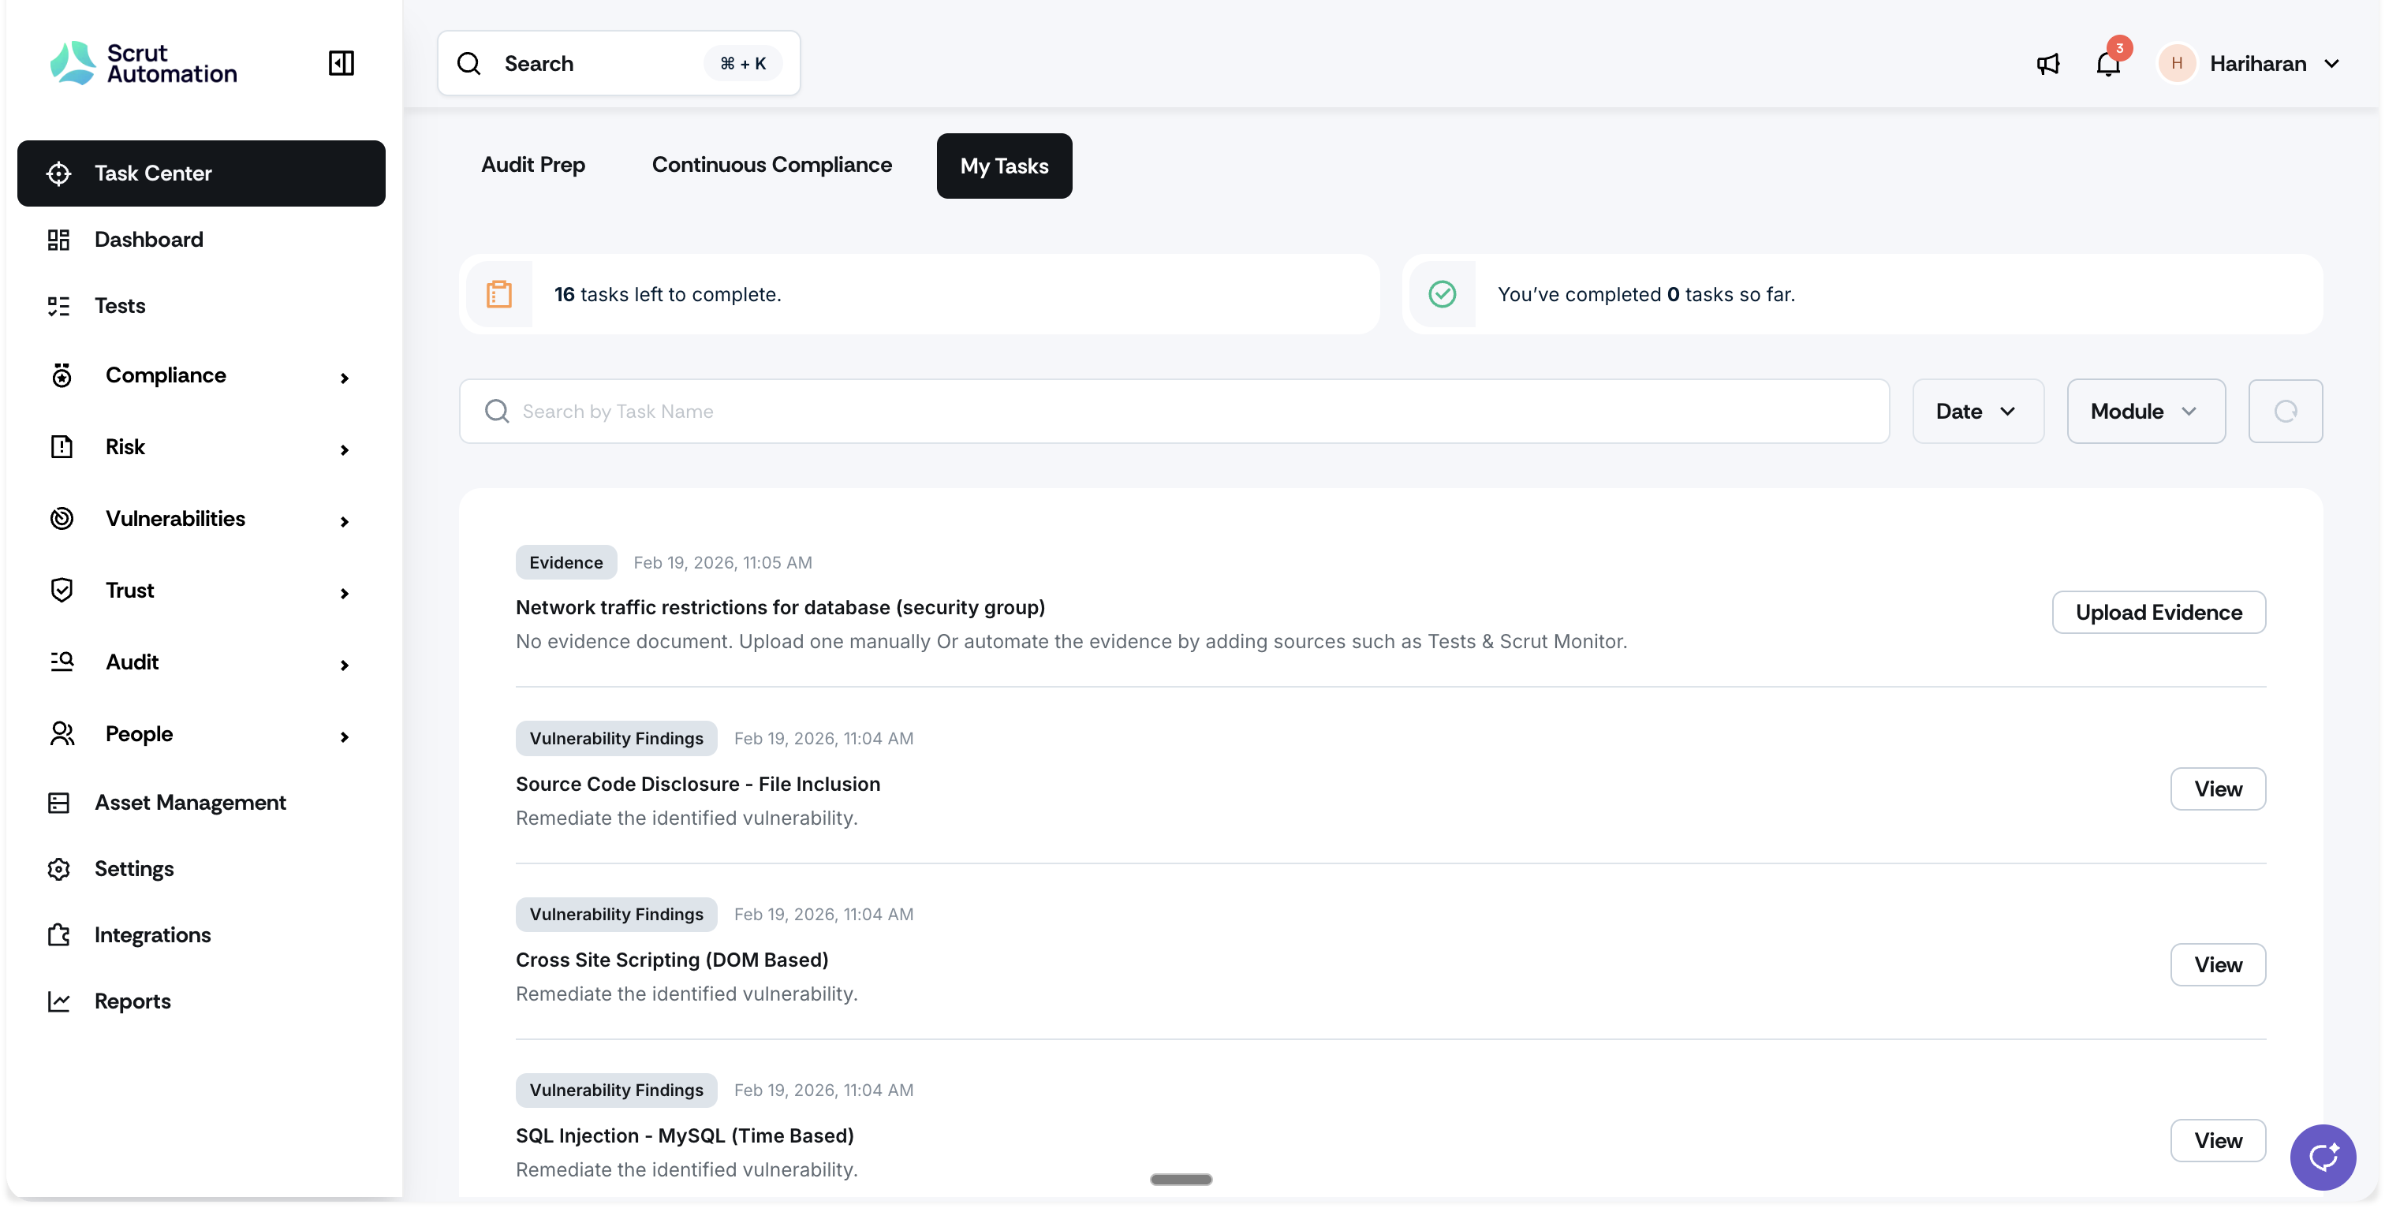Open the announcements megaphone icon
Image resolution: width=2385 pixels, height=1208 pixels.
tap(2048, 64)
